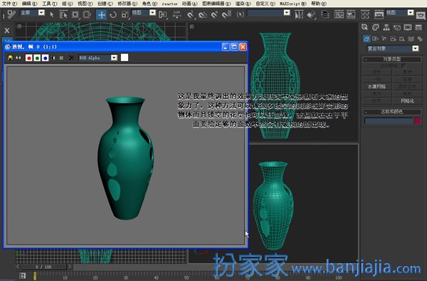Collapse the 名称和颜色 rollout
This screenshot has width=427, height=281.
click(x=392, y=112)
